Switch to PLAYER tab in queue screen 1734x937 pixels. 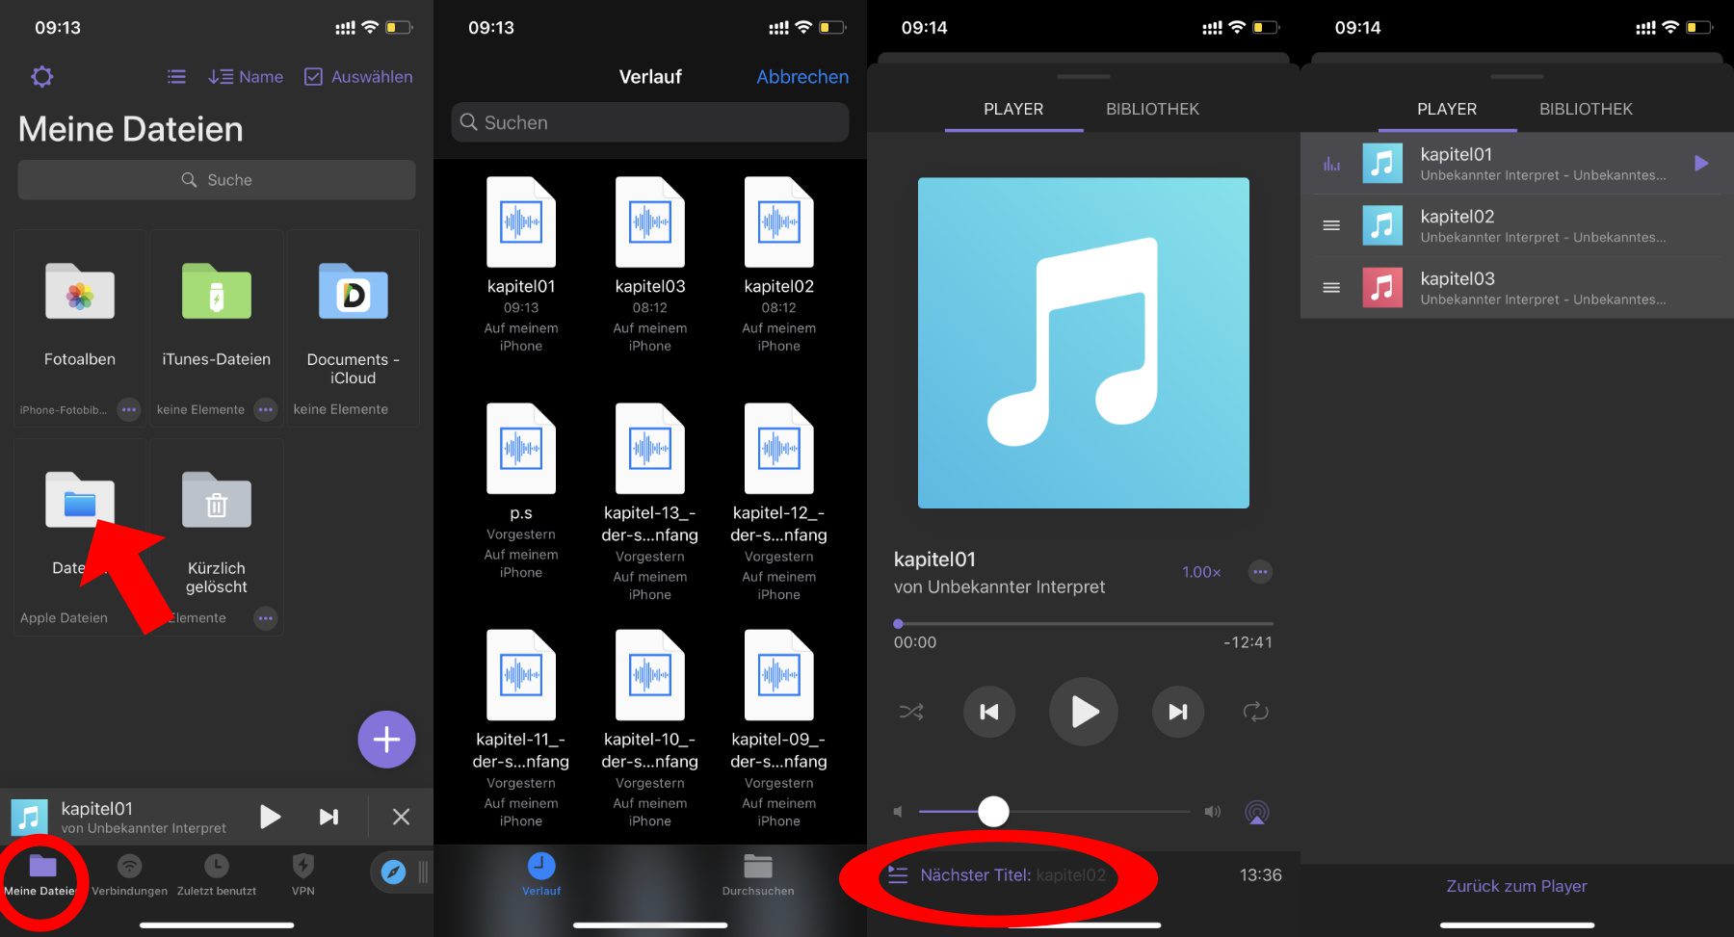[1447, 109]
